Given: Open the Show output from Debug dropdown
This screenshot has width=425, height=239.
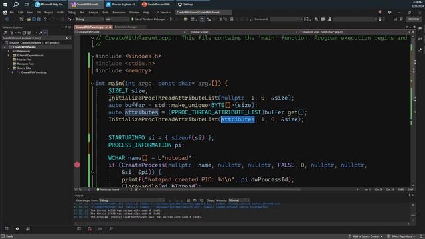Looking at the screenshot, I should (131, 200).
